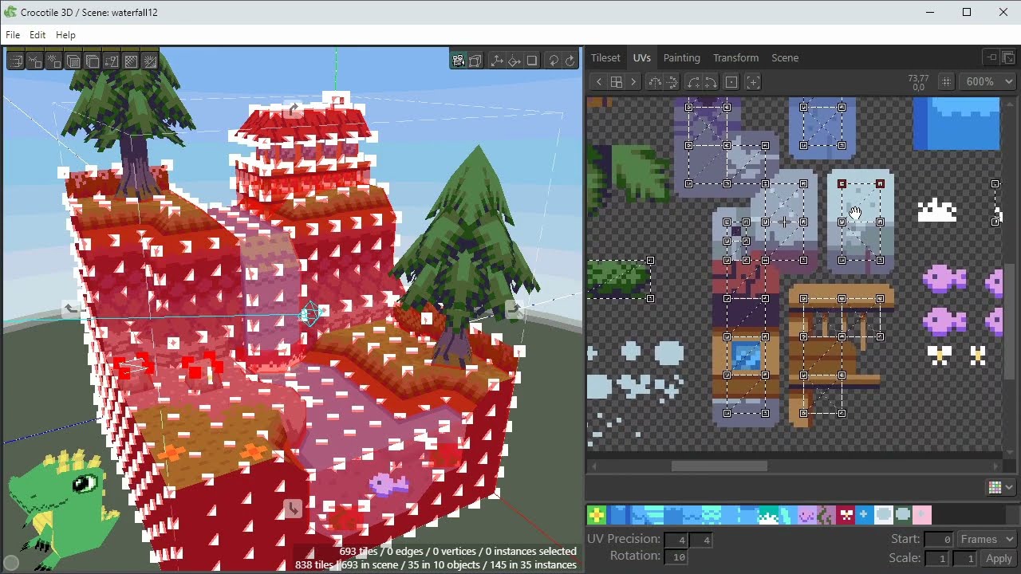Click the center-dot square UV icon
1021x574 pixels.
click(x=731, y=82)
